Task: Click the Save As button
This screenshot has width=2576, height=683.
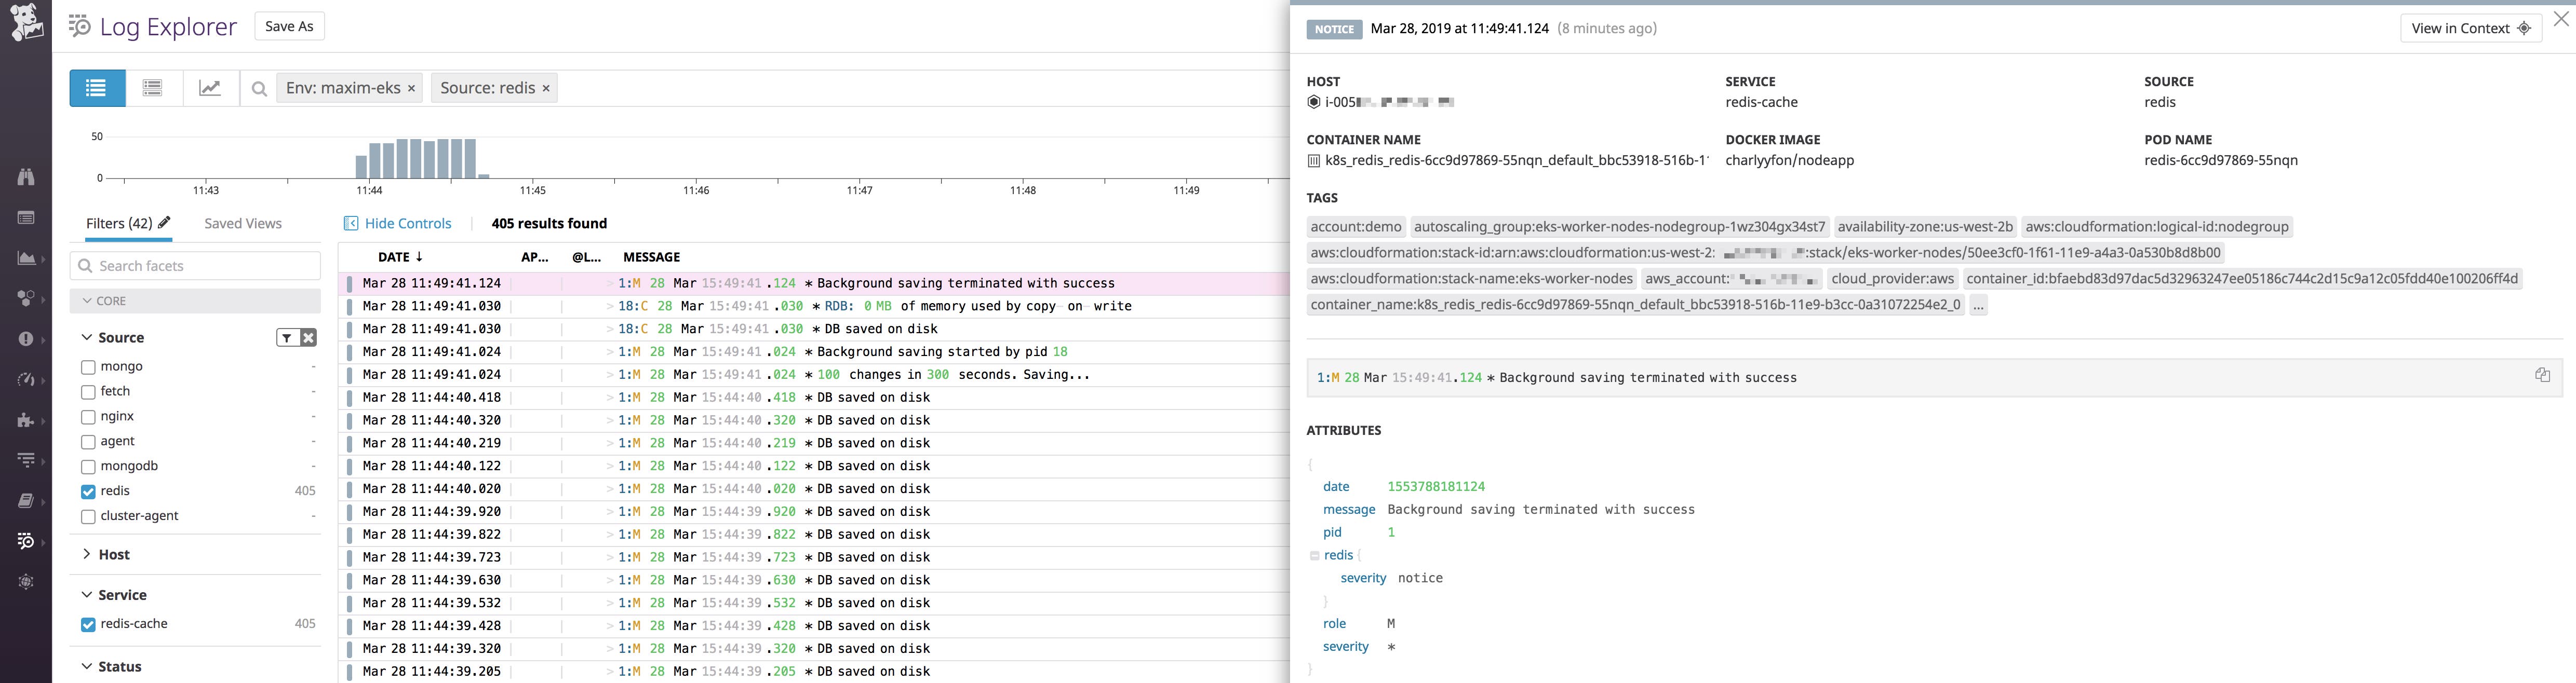Action: point(288,26)
